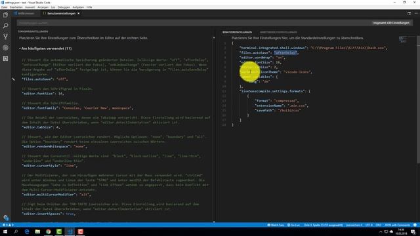Screen dimensions: 420x236
Task: Open the Bearbeiten menu
Action: 16,7
